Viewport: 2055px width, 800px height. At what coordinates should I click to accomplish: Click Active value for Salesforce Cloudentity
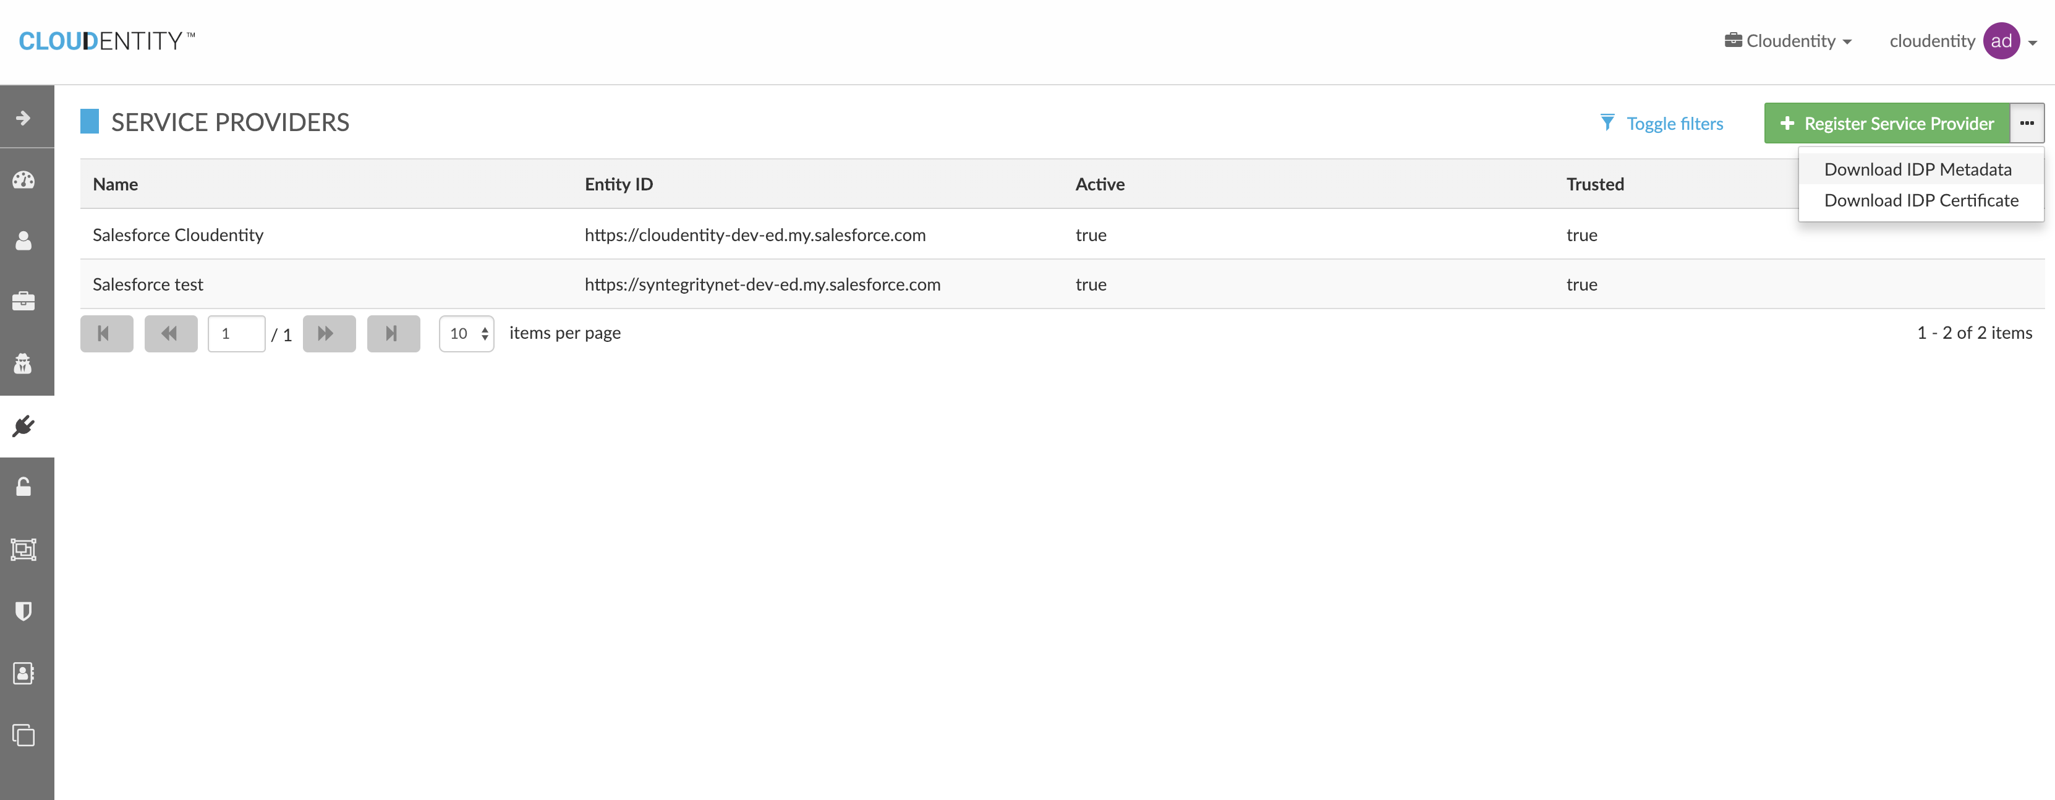point(1091,234)
